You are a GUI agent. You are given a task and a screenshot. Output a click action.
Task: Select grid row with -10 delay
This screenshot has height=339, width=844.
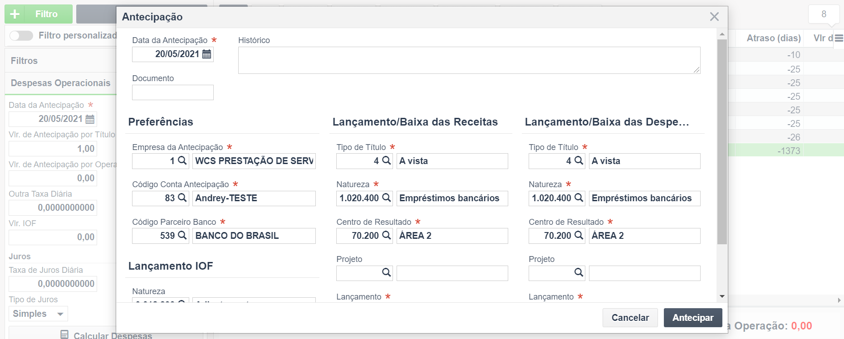pyautogui.click(x=786, y=55)
